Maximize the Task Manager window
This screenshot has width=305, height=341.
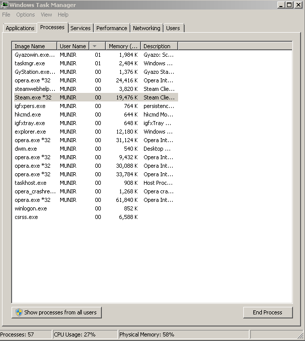(289, 5)
